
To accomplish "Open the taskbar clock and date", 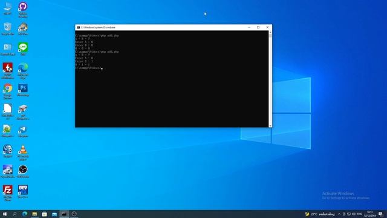I will [x=369, y=214].
